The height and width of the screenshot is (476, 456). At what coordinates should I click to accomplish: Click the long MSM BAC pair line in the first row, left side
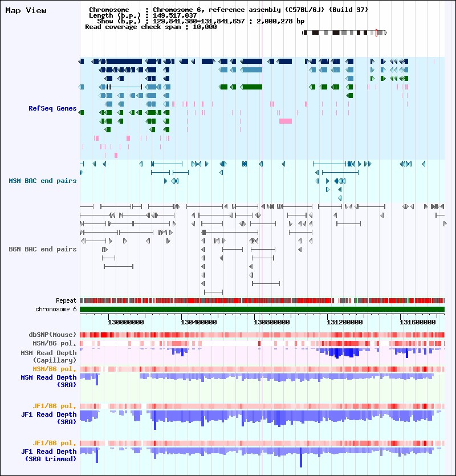click(x=166, y=164)
